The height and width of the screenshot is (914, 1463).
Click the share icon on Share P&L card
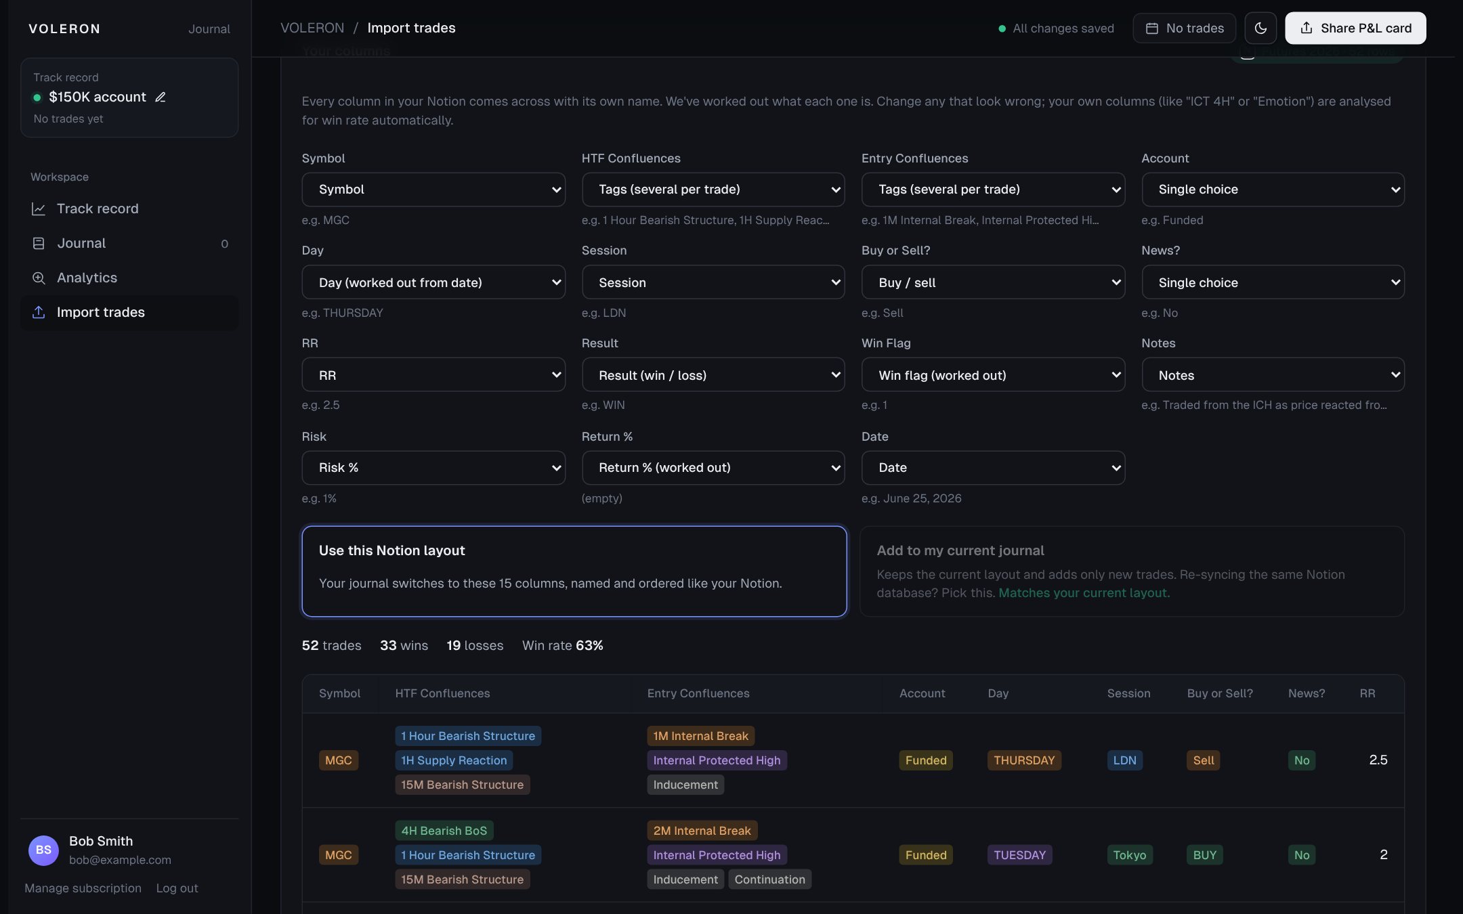[x=1307, y=28]
